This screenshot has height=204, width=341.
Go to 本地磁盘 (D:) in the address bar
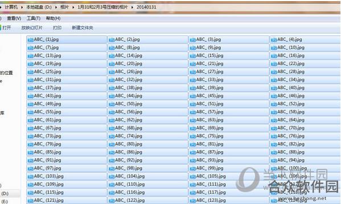[x=39, y=7]
